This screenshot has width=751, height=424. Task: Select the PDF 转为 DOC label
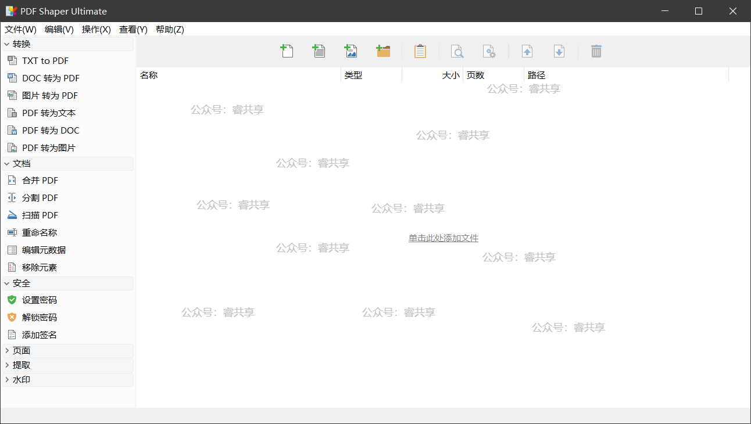[x=51, y=131]
